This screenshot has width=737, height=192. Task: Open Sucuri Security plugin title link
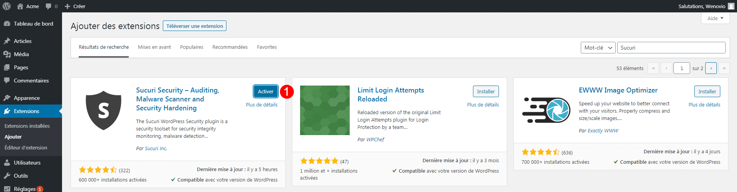(178, 99)
